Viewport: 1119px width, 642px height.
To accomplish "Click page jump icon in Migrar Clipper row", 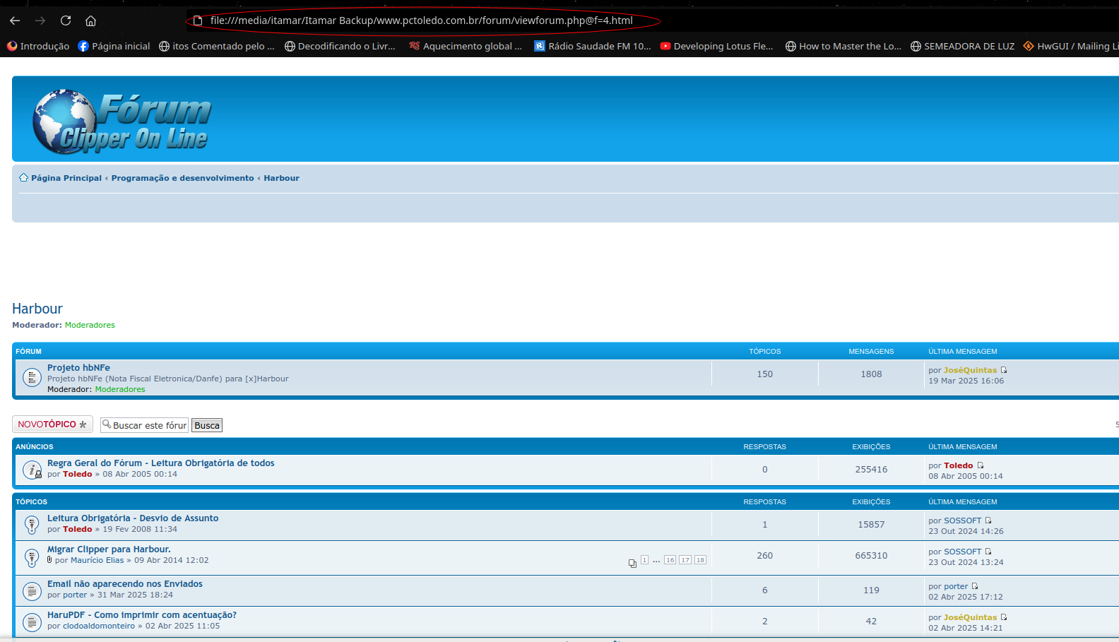I will click(632, 563).
